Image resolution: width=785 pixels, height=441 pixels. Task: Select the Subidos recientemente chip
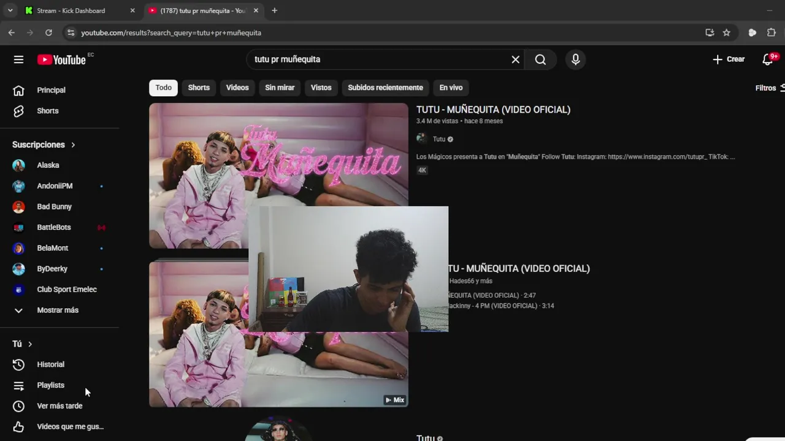(x=385, y=88)
